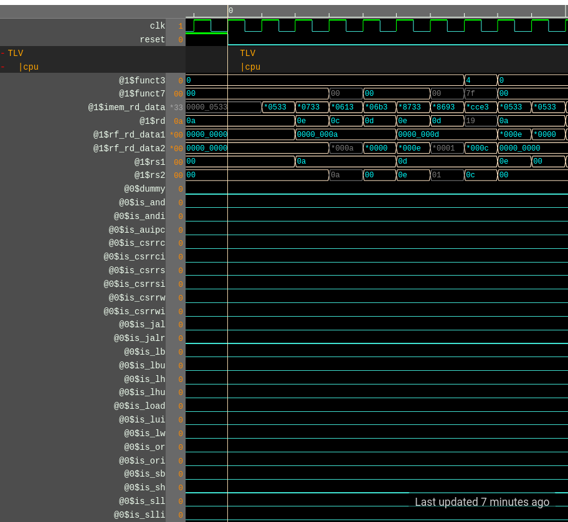568x522 pixels.
Task: Click the imem_rd_data value *8693
Action: click(447, 108)
